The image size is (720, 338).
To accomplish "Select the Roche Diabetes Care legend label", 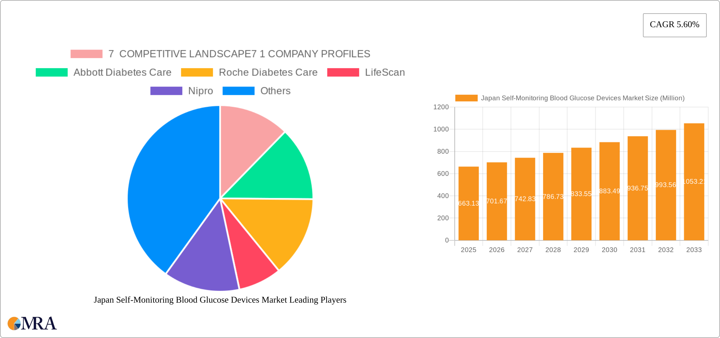I will click(268, 72).
